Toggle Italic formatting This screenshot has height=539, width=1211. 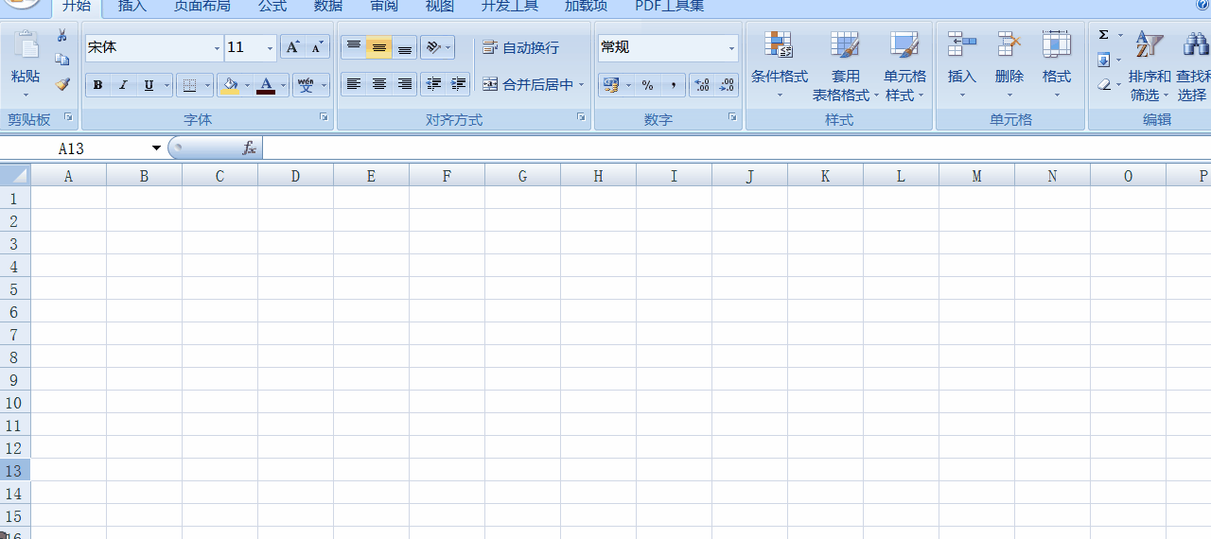(123, 85)
